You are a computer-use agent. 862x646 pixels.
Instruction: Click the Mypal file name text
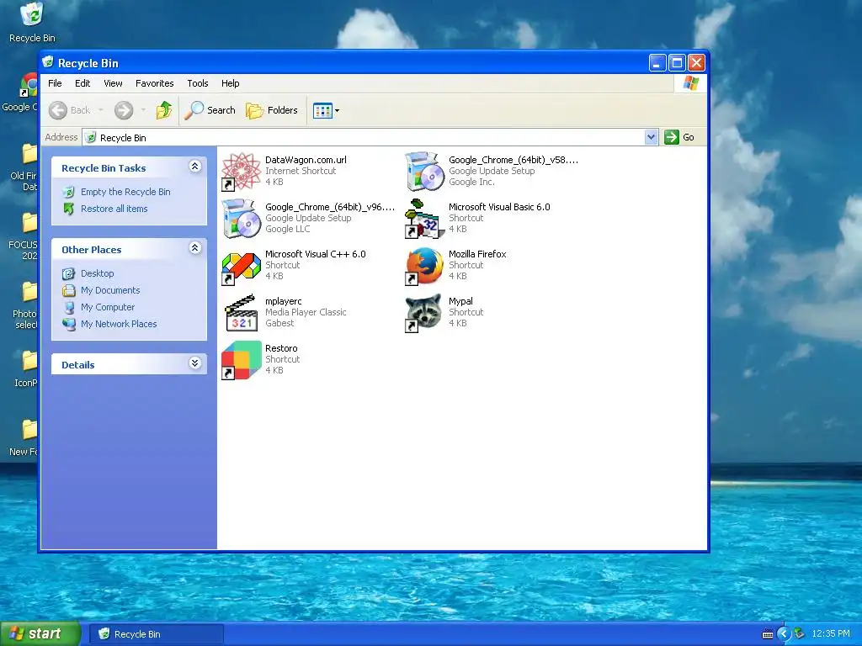(x=460, y=302)
